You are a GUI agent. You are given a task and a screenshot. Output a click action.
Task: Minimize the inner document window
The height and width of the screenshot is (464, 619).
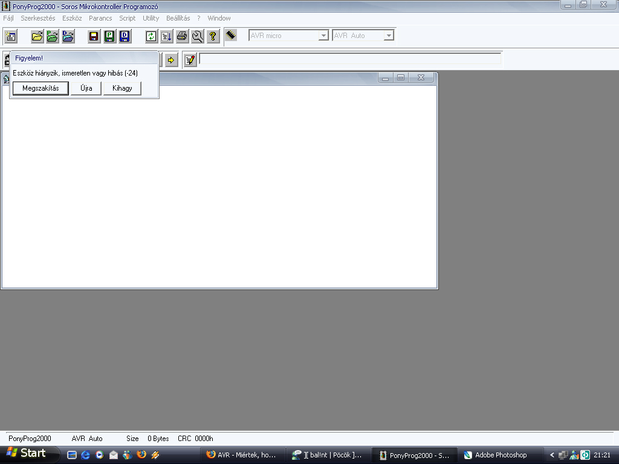(x=385, y=77)
